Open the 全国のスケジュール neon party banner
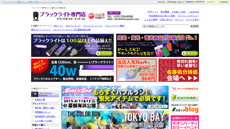The height and width of the screenshot is (129, 230). pos(185,122)
